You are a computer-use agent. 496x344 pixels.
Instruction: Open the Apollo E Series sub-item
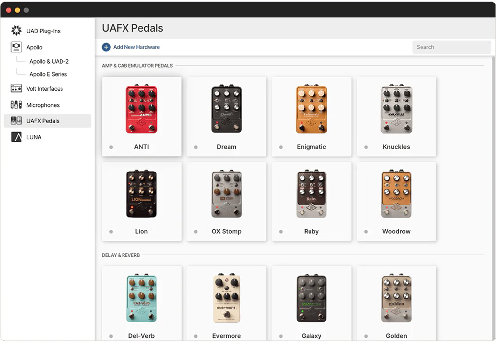[48, 74]
